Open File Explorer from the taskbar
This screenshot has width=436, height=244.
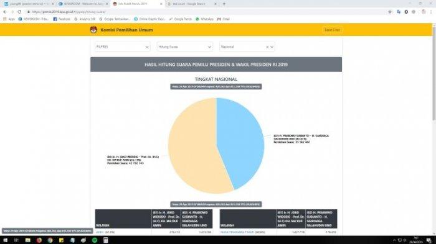(28, 240)
